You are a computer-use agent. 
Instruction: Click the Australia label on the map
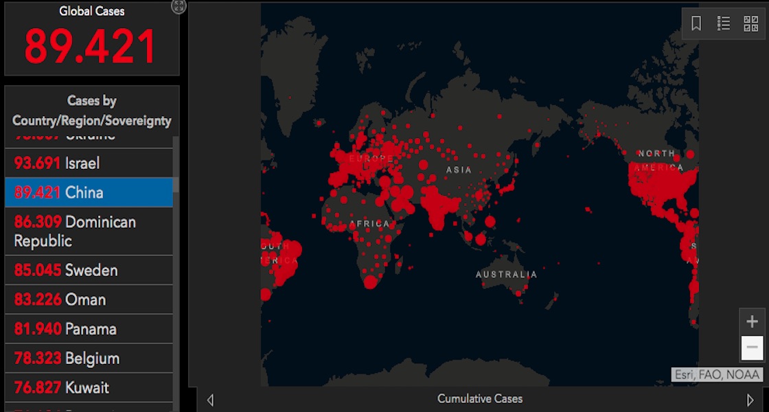[x=507, y=275]
